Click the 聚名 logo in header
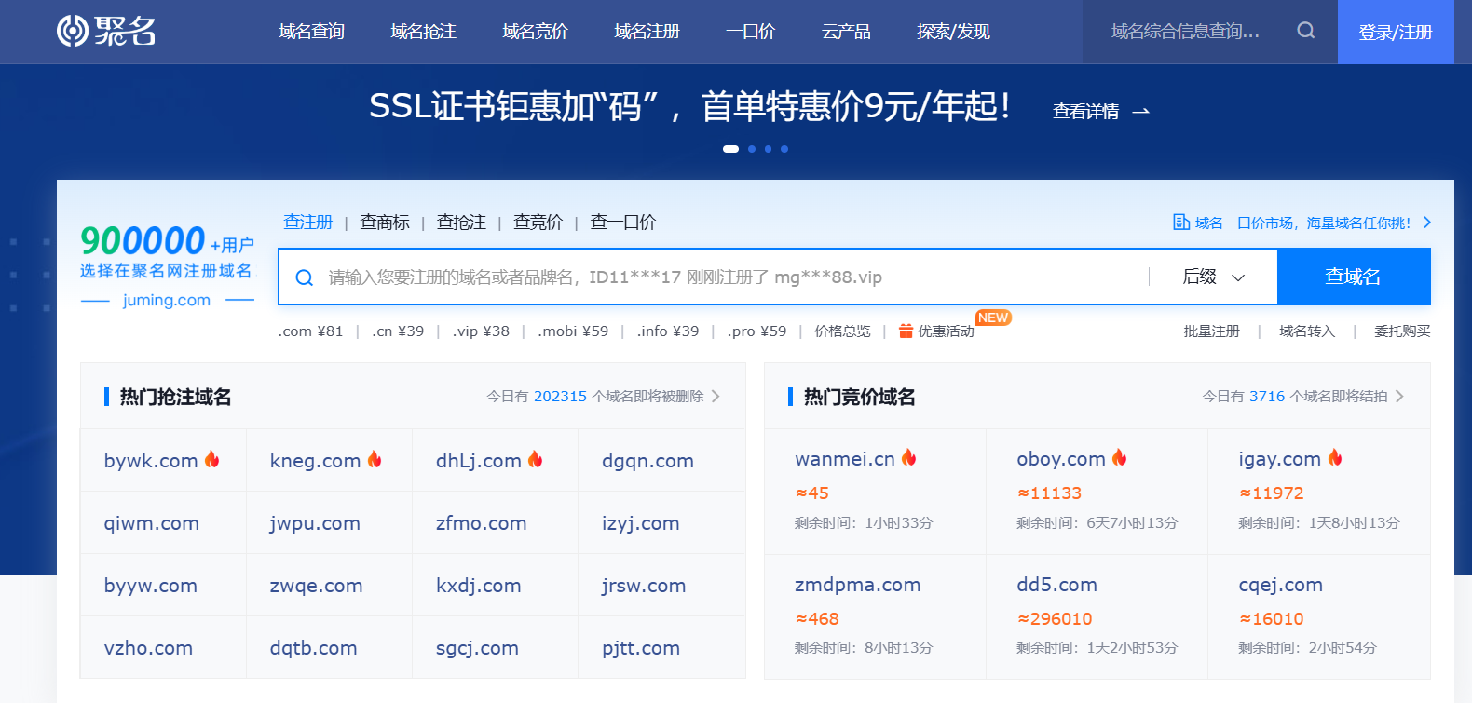This screenshot has height=703, width=1472. click(x=106, y=31)
